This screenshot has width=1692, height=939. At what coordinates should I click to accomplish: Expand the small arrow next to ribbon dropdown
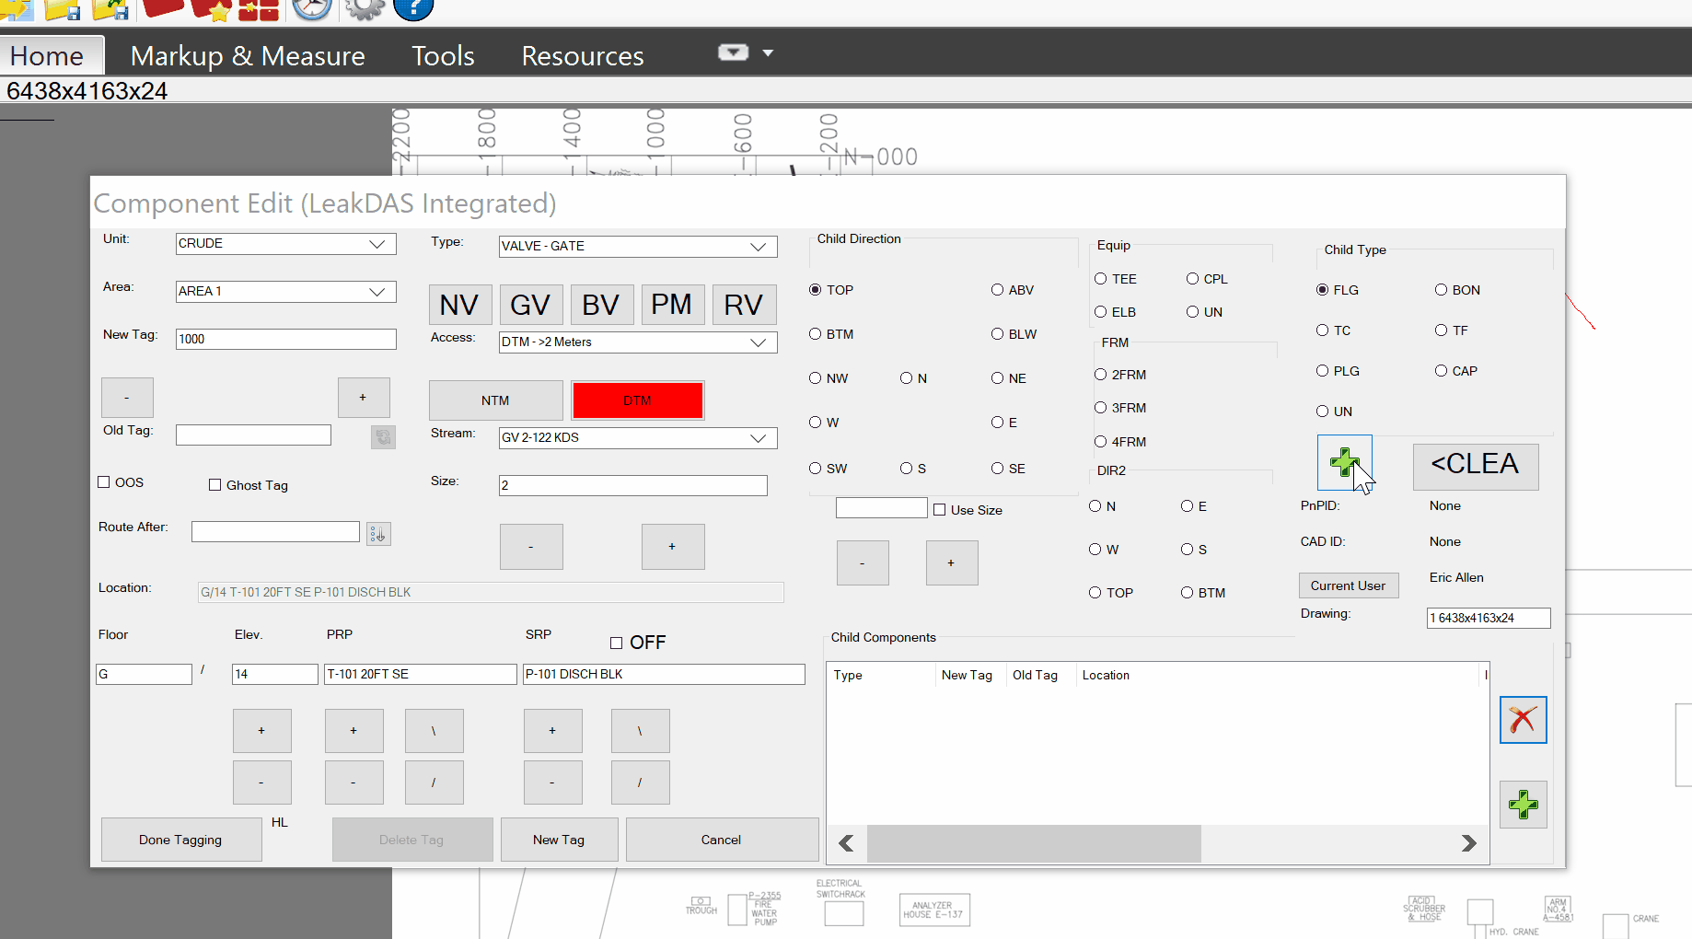[768, 52]
